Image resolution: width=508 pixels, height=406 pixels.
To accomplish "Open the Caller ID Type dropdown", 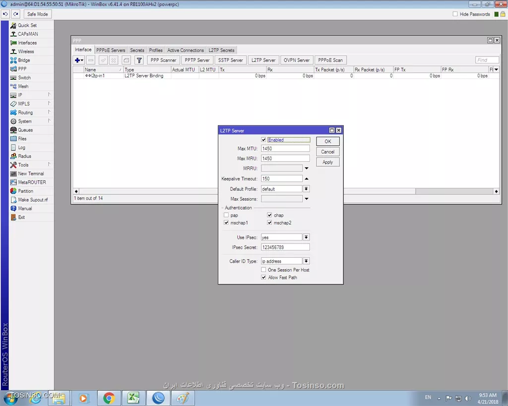I will click(x=306, y=261).
